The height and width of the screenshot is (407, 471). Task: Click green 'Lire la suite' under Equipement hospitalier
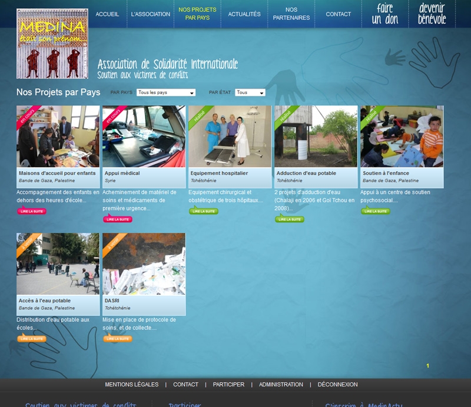(203, 211)
